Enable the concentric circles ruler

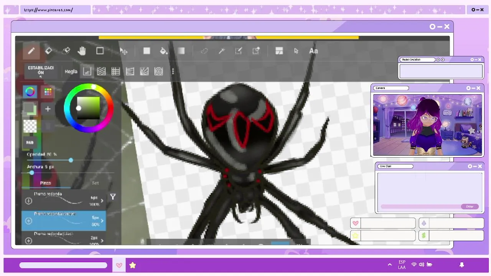pyautogui.click(x=158, y=71)
